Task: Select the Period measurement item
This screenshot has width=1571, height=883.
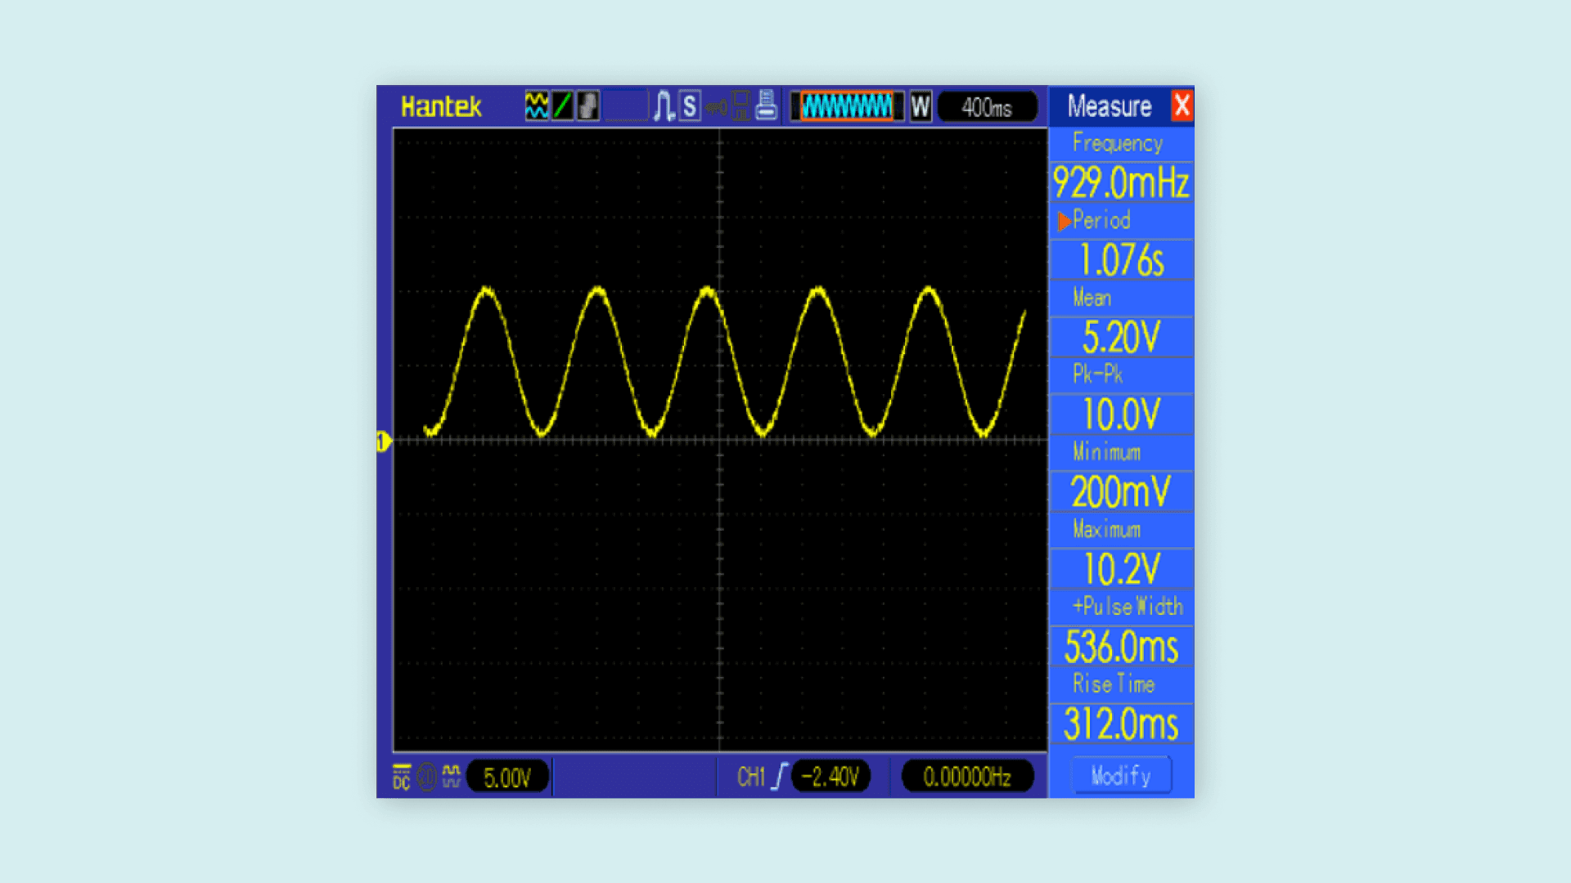Action: click(1101, 221)
